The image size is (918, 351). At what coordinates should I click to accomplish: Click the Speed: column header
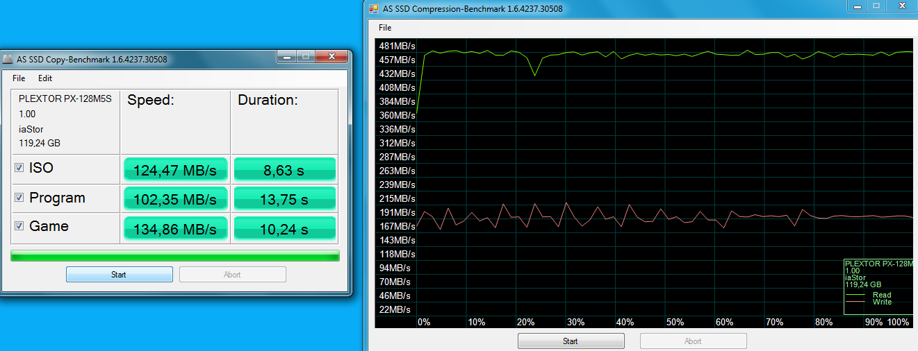click(151, 100)
